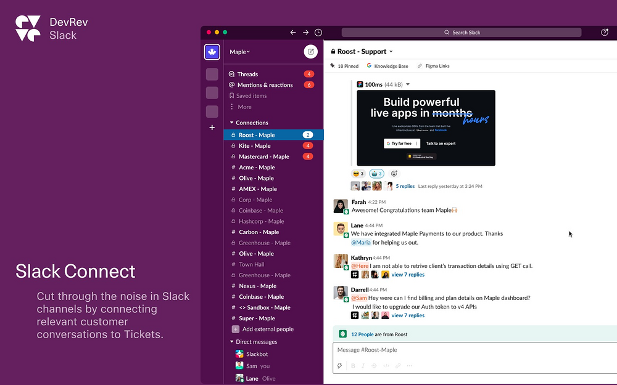View 7 replies under Darrell's message

pyautogui.click(x=408, y=315)
